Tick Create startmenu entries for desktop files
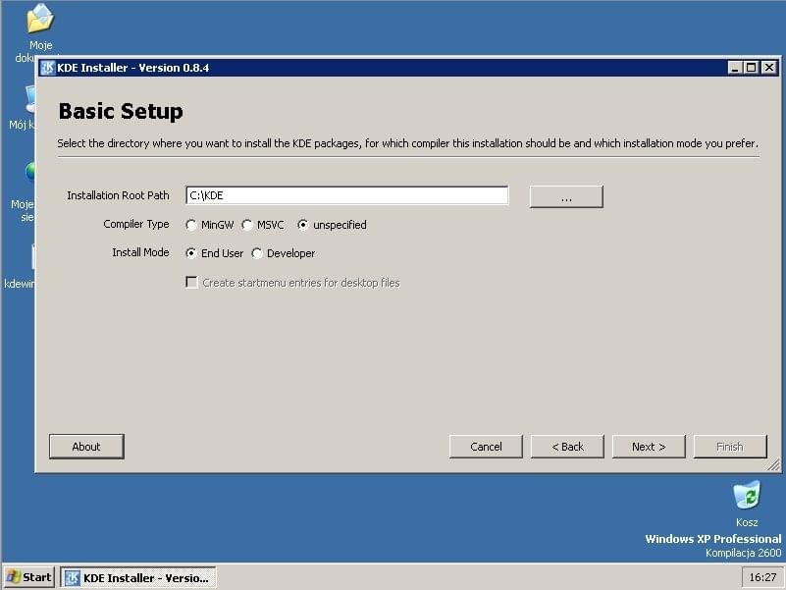 (292, 283)
